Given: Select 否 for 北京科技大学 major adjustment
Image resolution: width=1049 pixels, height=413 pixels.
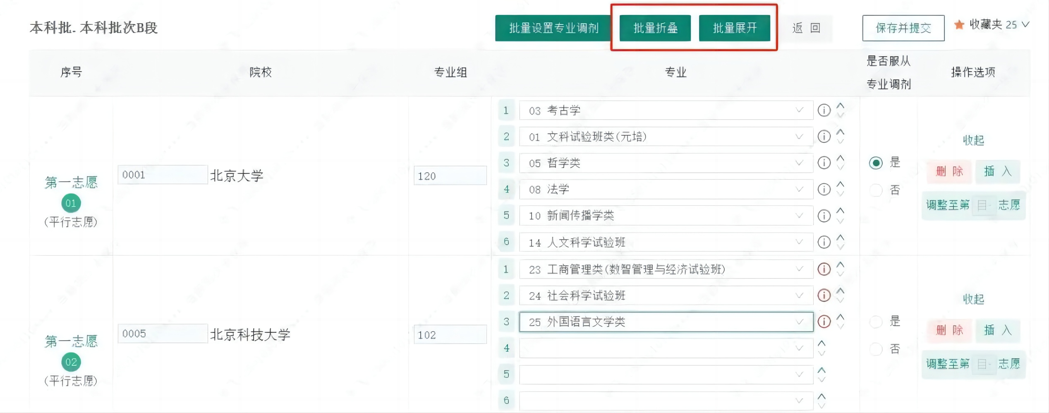Looking at the screenshot, I should click(876, 349).
